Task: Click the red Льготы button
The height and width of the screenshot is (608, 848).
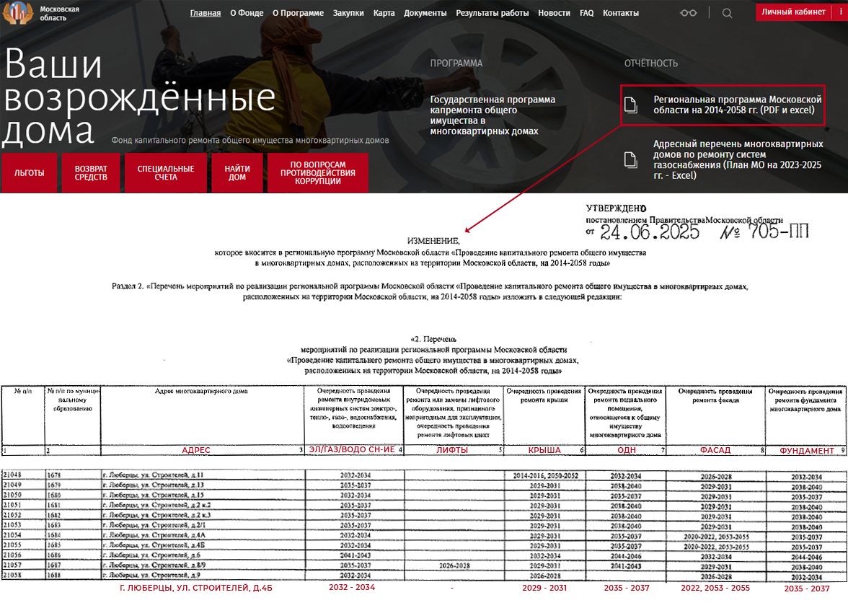Action: pos(29,173)
